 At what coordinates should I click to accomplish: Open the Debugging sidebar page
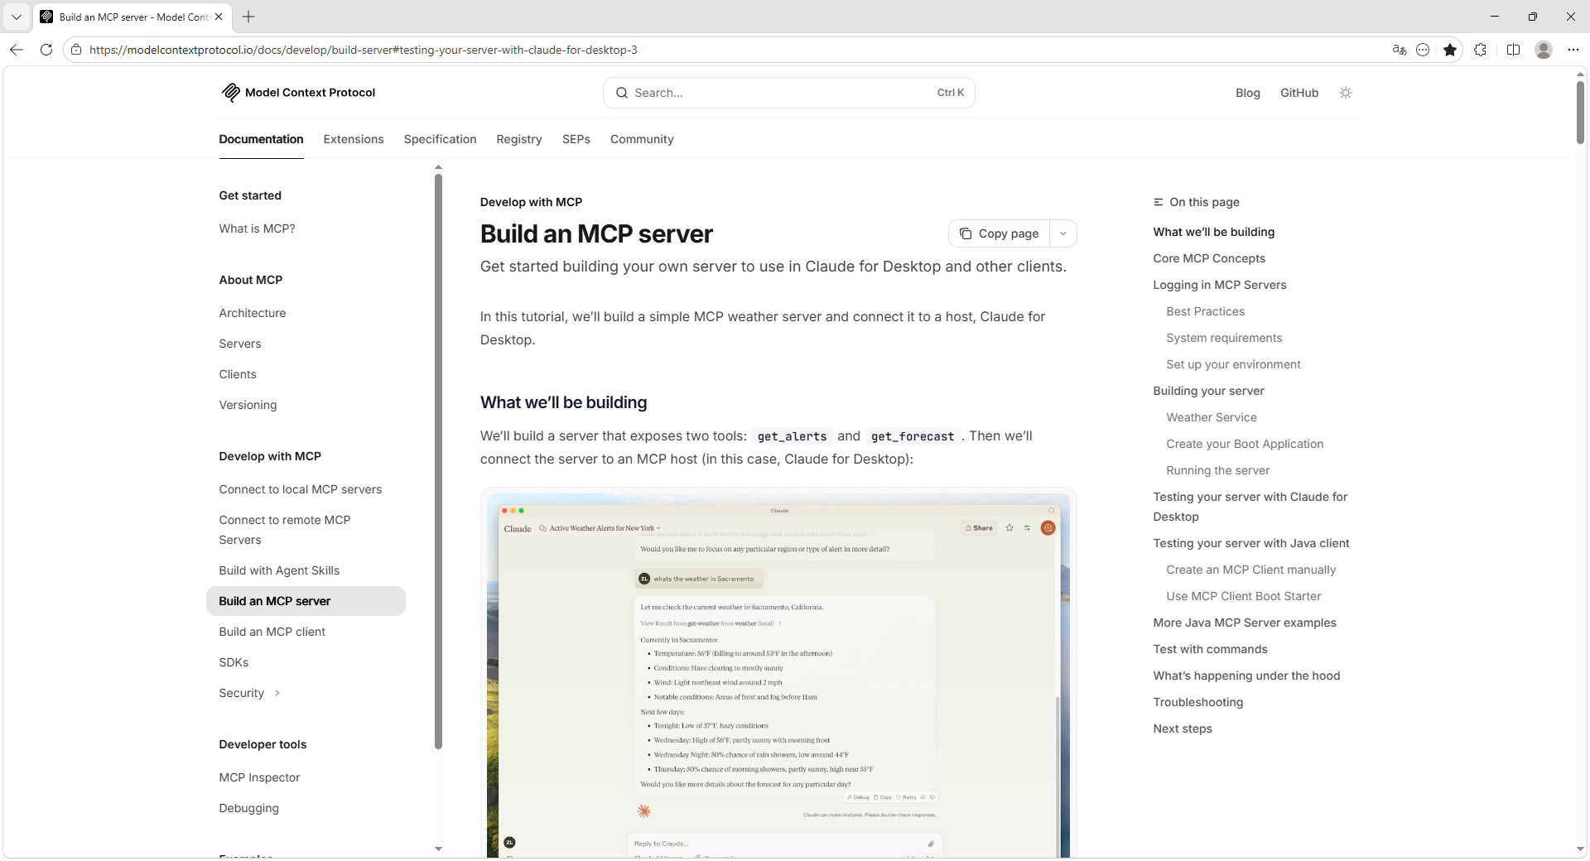pyautogui.click(x=248, y=808)
